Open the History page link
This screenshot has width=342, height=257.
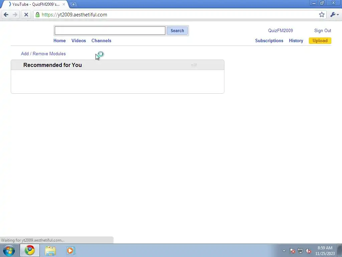(296, 40)
